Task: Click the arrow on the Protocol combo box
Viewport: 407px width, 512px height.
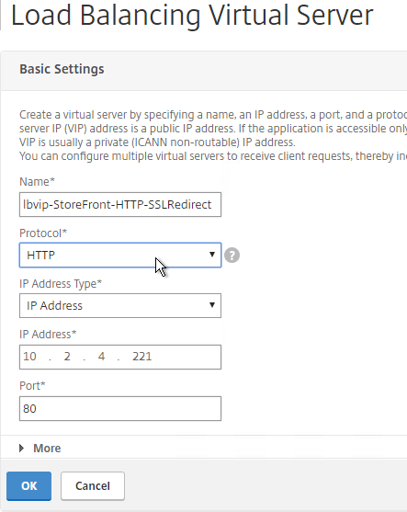Action: 212,255
